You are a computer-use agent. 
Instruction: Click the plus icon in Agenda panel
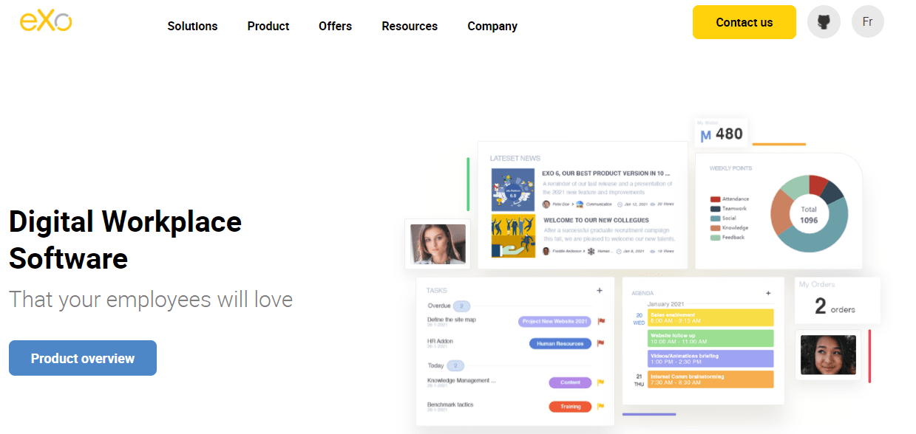point(768,293)
